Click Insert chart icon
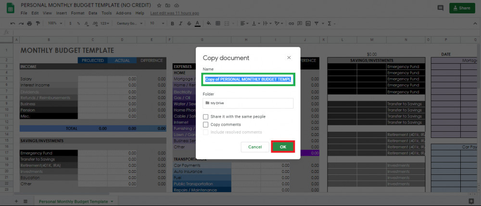Screen dimensions: 481x206 click(308, 23)
